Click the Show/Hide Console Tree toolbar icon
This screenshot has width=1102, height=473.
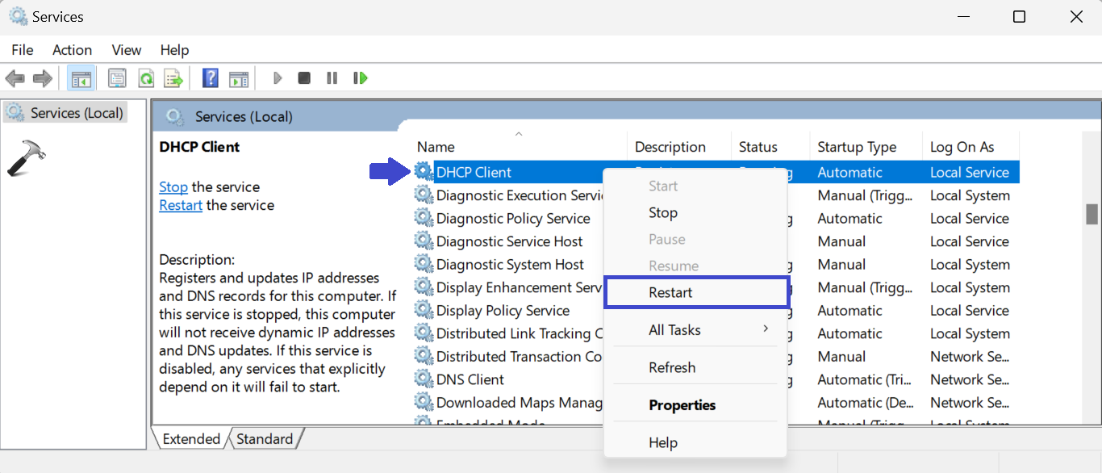(x=81, y=78)
